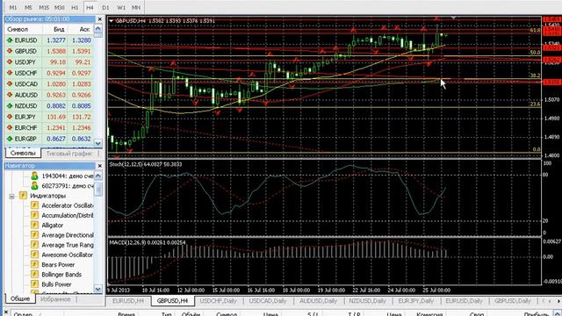Click the MACD(12,26,9) indicator label
Screen dimensions: 562x316
[x=148, y=242]
